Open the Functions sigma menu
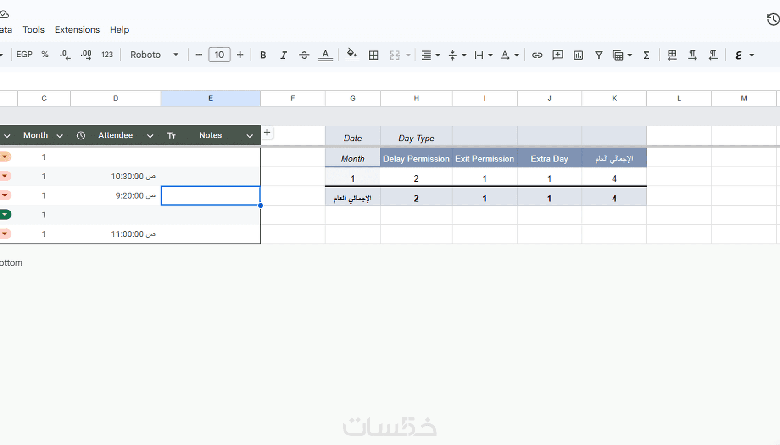This screenshot has width=780, height=445. click(x=646, y=55)
